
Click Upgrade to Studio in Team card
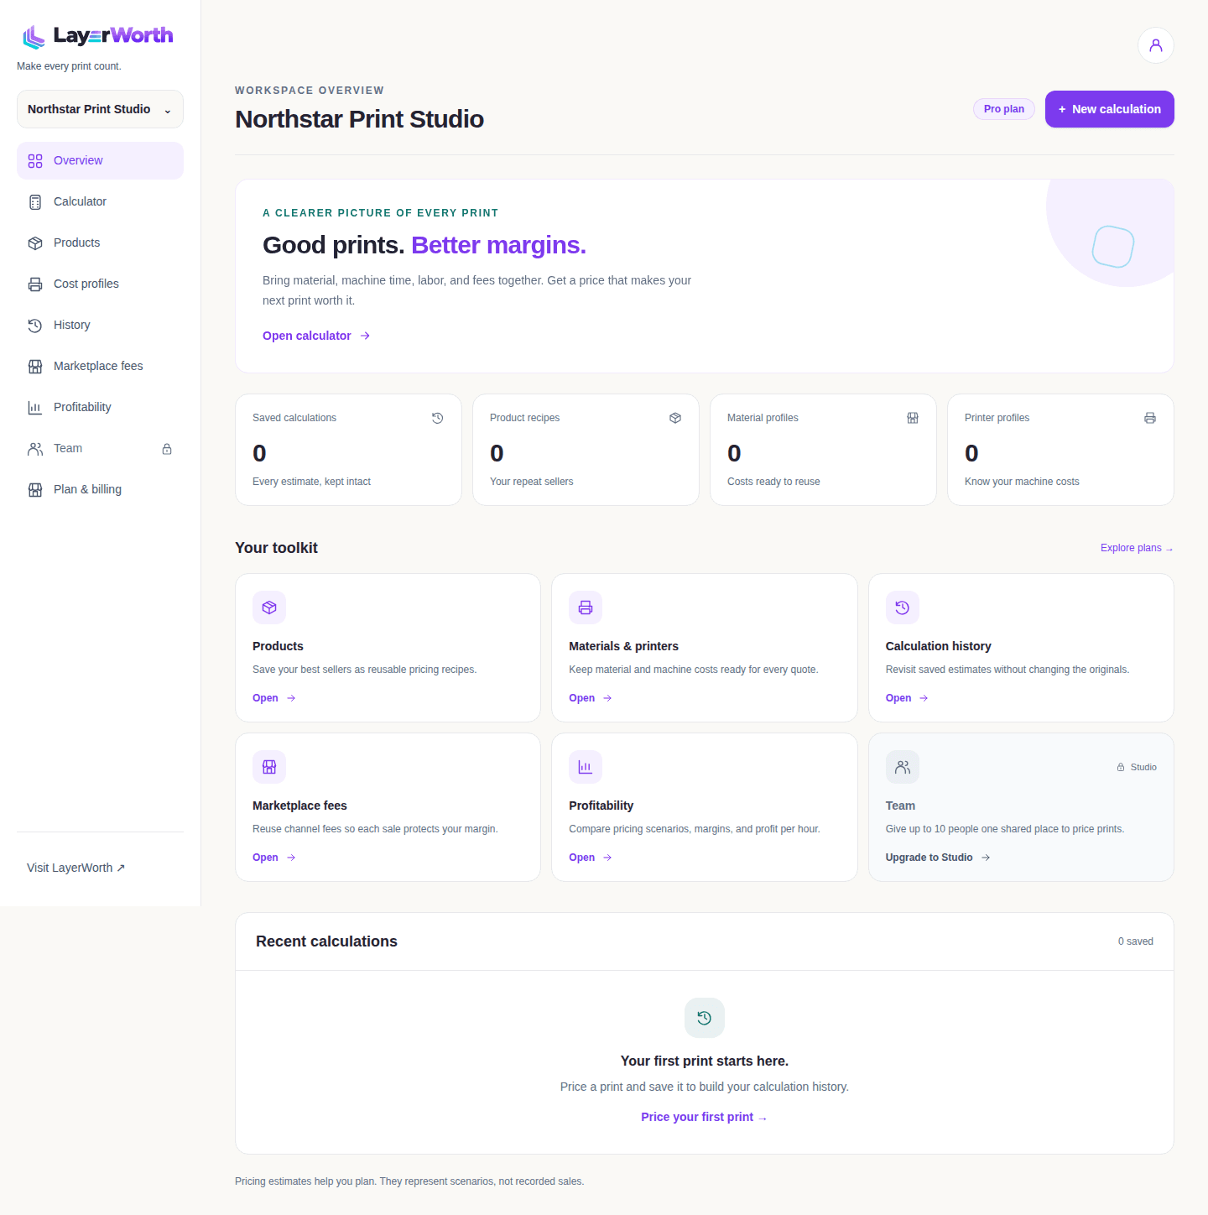[x=938, y=858]
